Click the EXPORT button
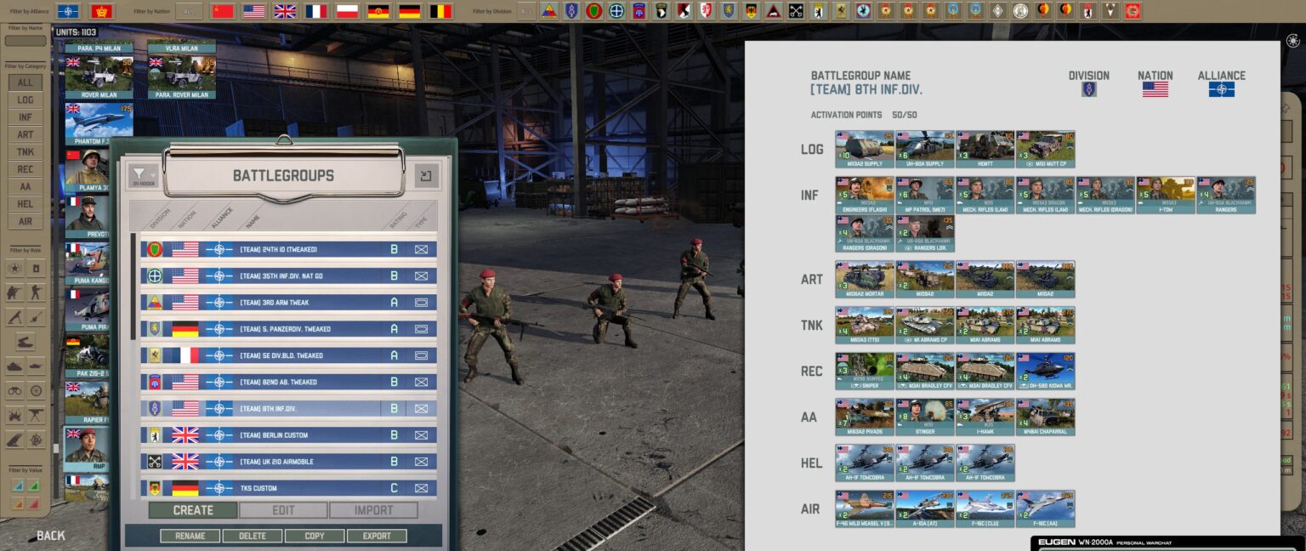 point(377,537)
